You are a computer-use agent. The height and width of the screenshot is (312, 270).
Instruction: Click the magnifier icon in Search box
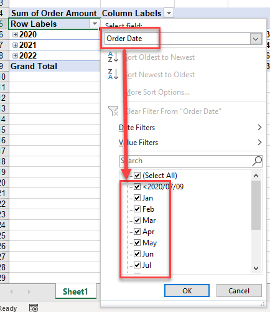(x=257, y=161)
